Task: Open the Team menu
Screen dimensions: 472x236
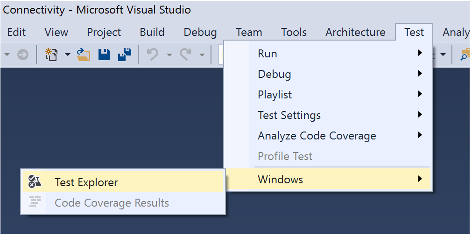Action: coord(249,32)
